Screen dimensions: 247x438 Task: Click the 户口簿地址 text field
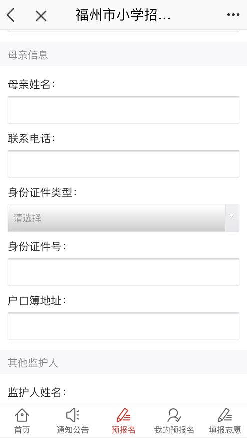[x=124, y=326]
